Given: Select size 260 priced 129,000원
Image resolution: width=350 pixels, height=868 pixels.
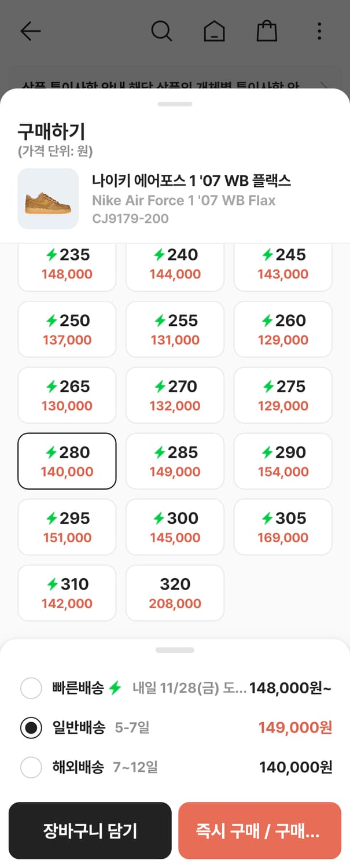Looking at the screenshot, I should pos(283,329).
